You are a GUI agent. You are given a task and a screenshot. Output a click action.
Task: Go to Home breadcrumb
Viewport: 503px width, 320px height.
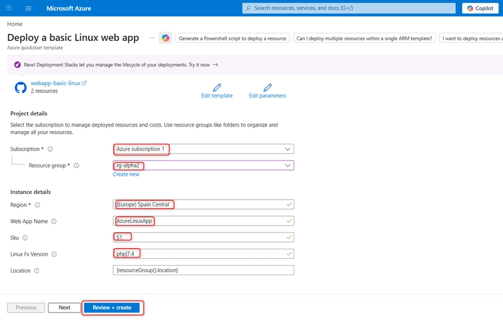click(x=14, y=24)
